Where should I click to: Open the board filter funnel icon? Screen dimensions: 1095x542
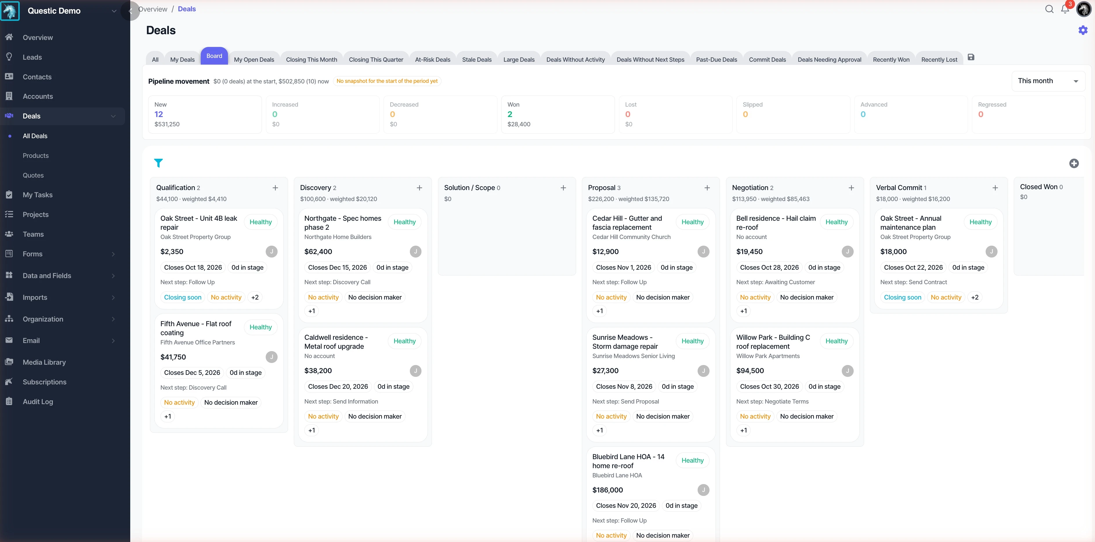pos(158,163)
